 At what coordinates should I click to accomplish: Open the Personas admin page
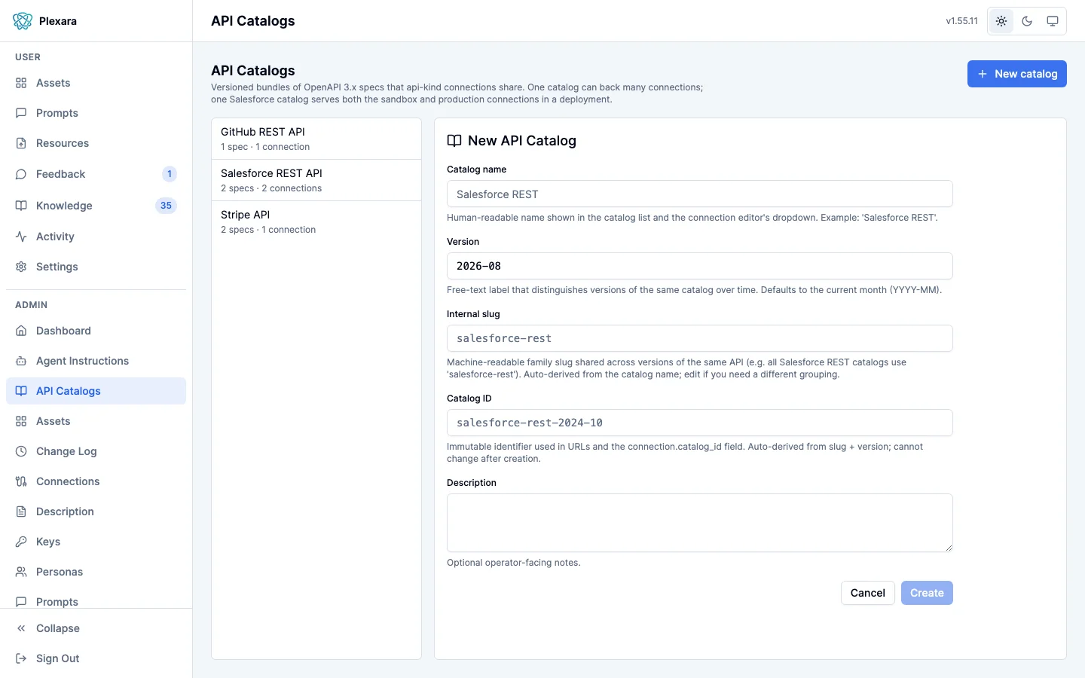[96, 572]
